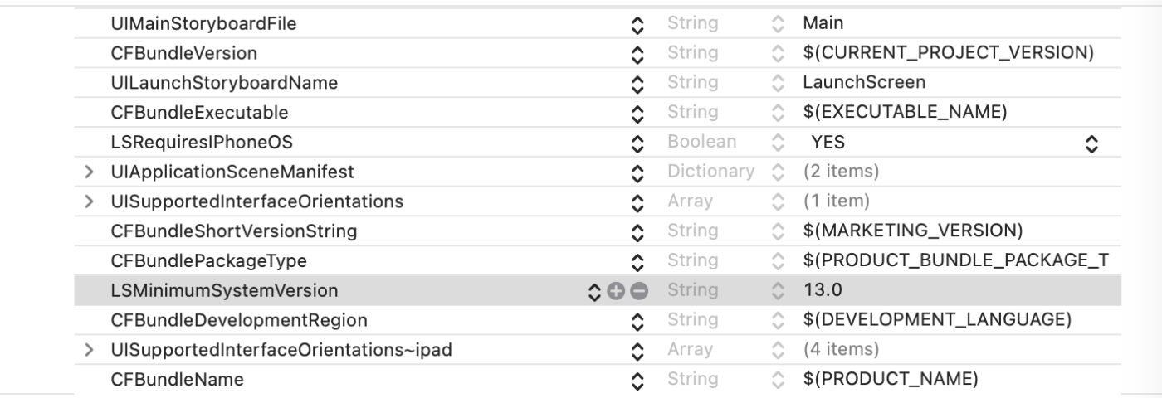Change type of LSRequiresIPhoneOS Boolean row
The height and width of the screenshot is (398, 1162).
click(x=778, y=143)
